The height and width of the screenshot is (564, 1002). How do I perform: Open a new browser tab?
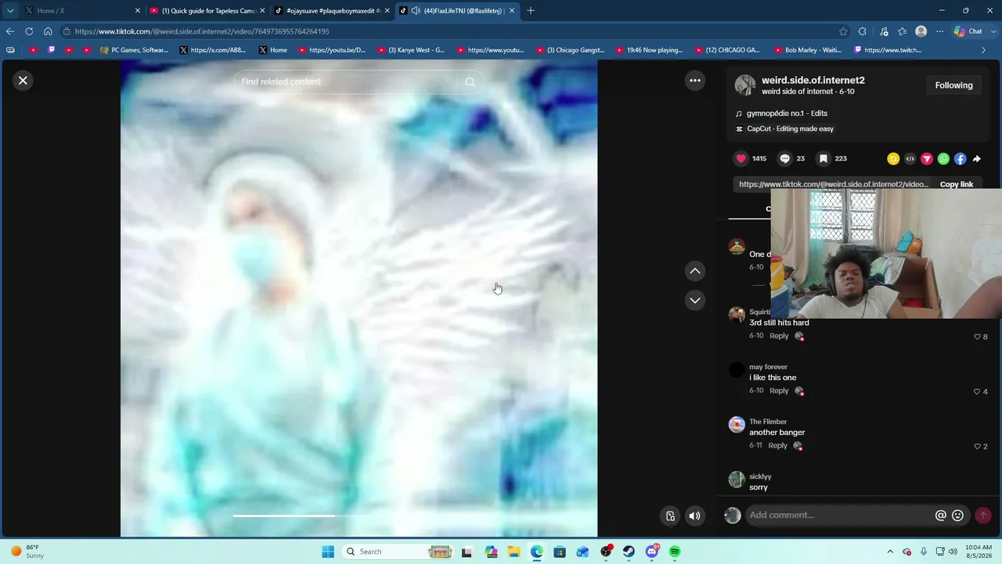(x=531, y=10)
